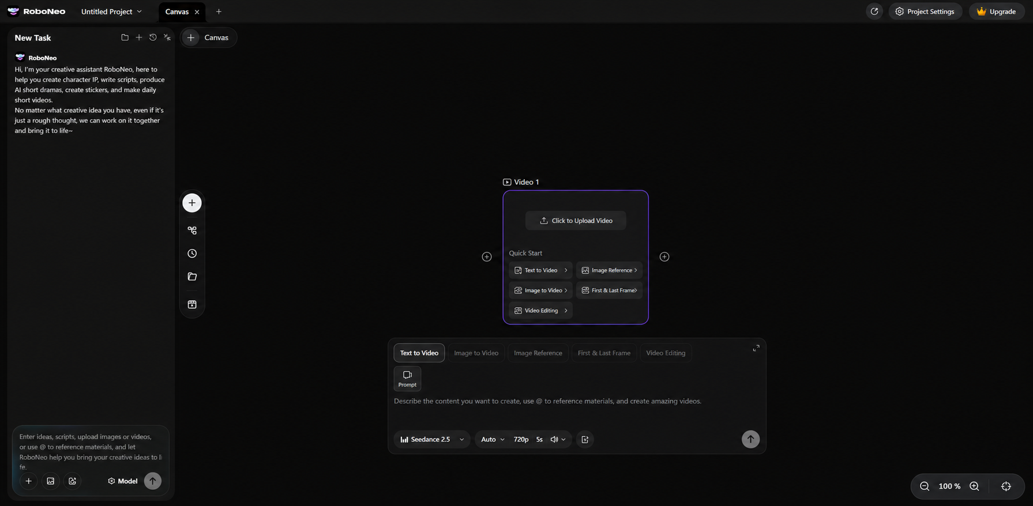Viewport: 1033px width, 506px height.
Task: Click the fit-to-view target icon
Action: [1006, 486]
